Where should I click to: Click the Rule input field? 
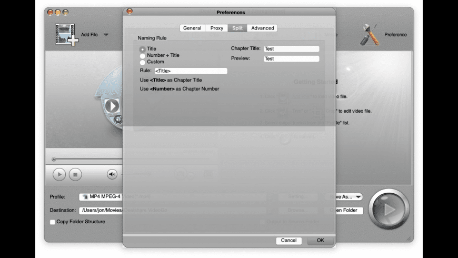(191, 71)
